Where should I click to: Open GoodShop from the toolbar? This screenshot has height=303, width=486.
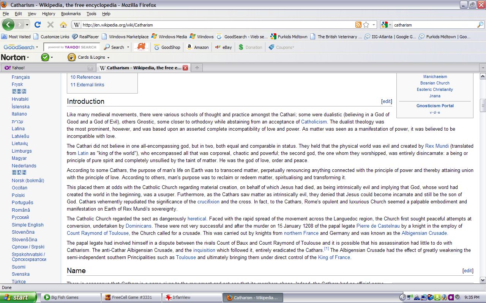pyautogui.click(x=167, y=47)
